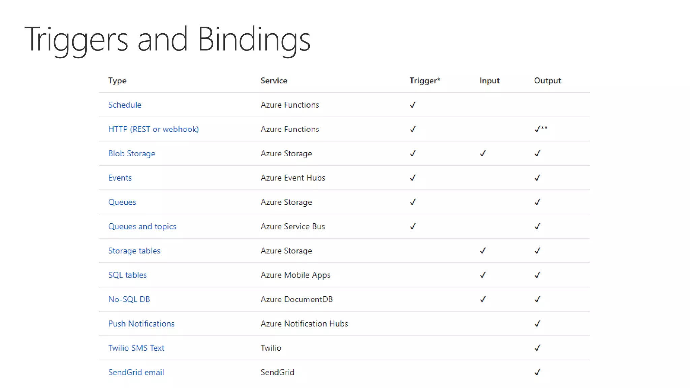The width and height of the screenshot is (690, 388).
Task: Click the SendGrid output checkmark
Action: point(537,372)
